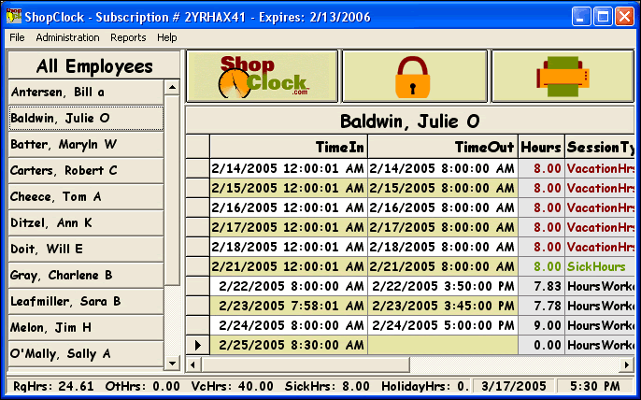This screenshot has width=641, height=400.
Task: Click the Hours cell showing 7.78
Action: pos(541,306)
